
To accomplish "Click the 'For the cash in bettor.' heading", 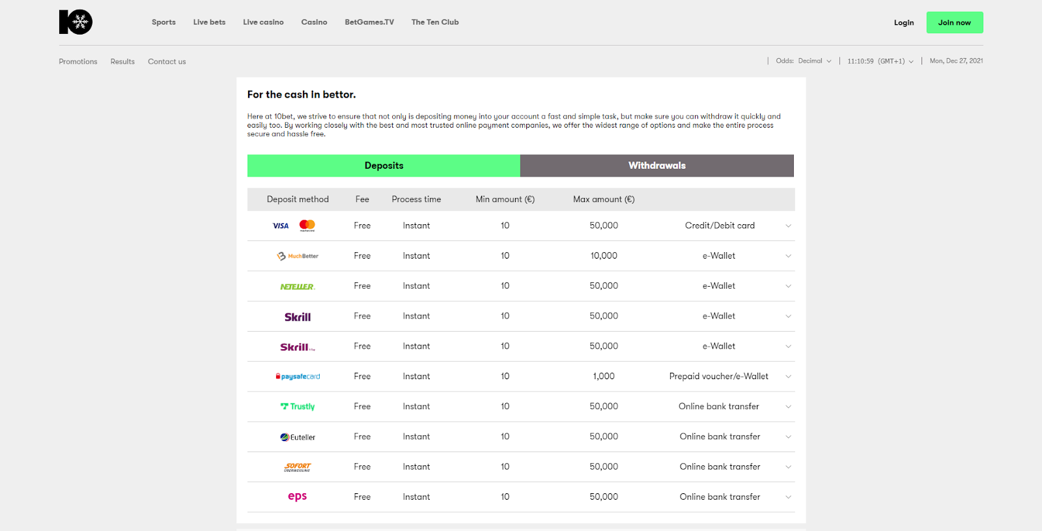I will [302, 94].
